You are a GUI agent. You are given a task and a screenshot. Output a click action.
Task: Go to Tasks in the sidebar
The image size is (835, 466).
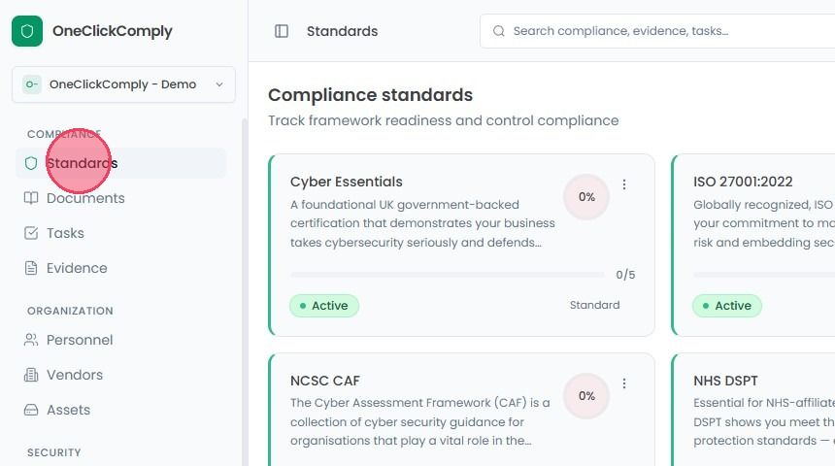121,233
